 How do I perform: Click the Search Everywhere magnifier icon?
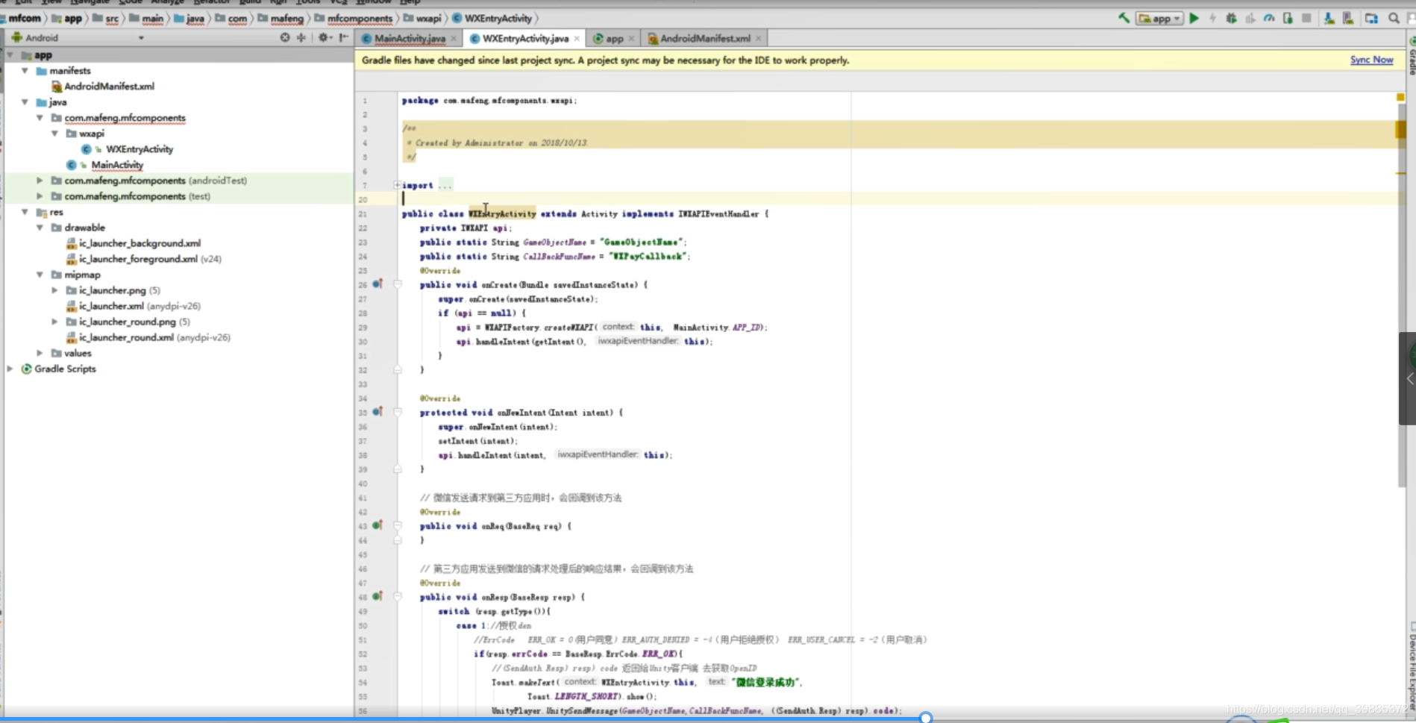[x=1394, y=18]
